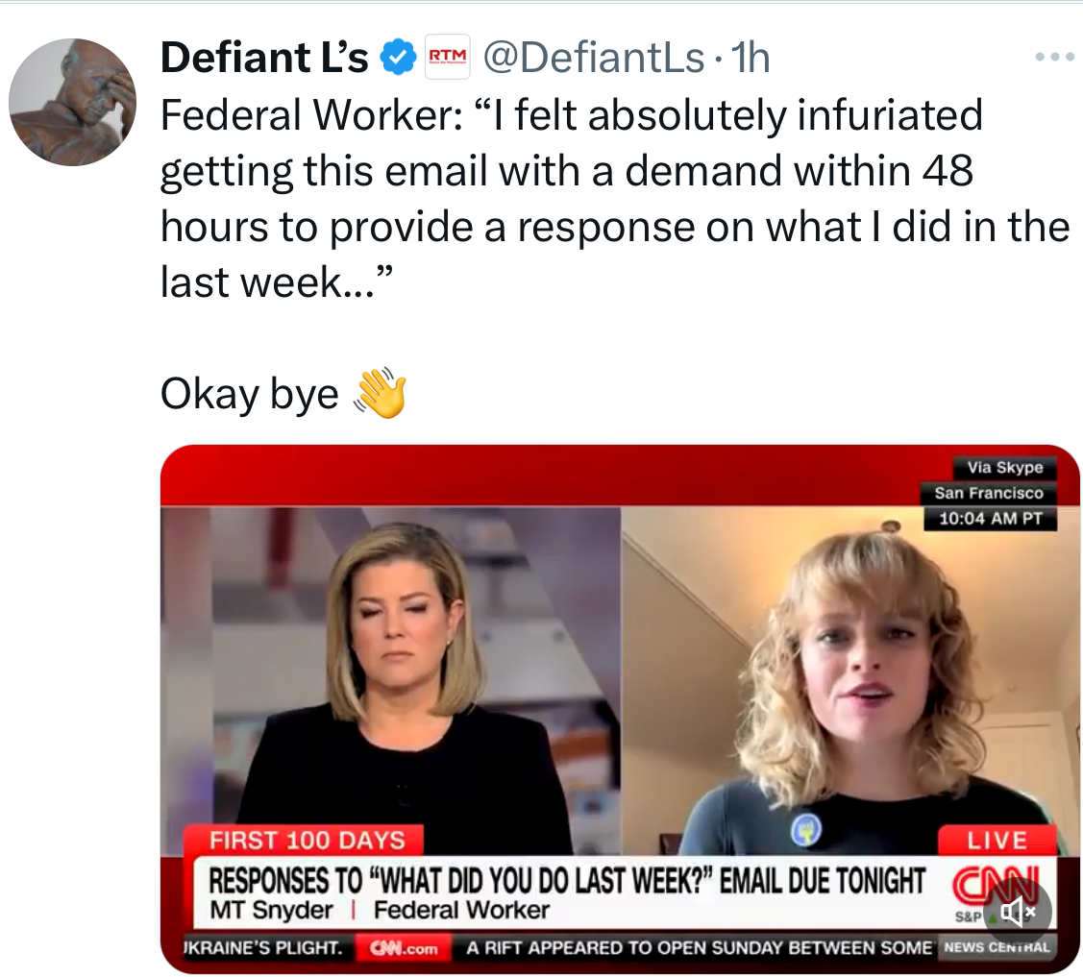Click the "EMAIL DUE TONIGHT" headline bar

pyautogui.click(x=567, y=880)
